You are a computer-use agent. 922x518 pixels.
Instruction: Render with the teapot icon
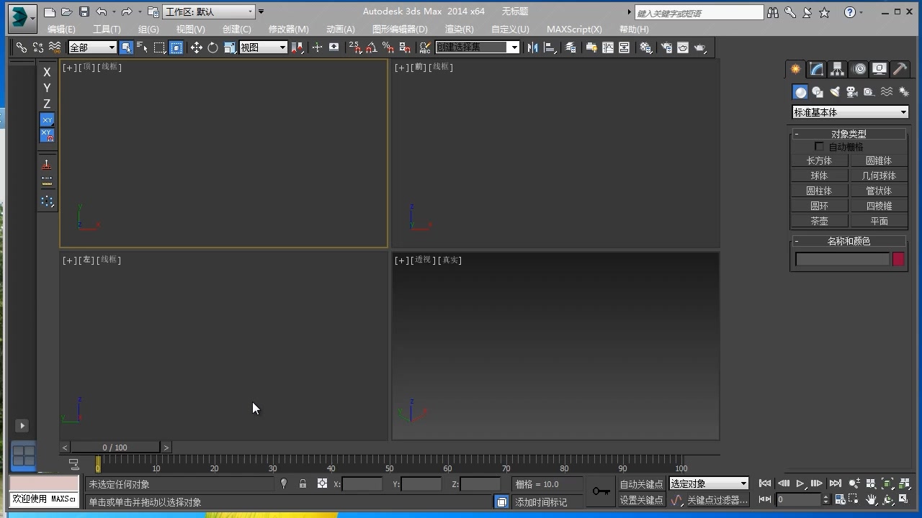point(699,47)
